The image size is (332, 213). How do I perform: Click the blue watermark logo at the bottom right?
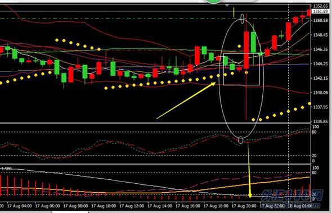coord(292,196)
